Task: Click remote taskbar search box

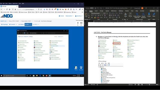Action: click(14, 75)
